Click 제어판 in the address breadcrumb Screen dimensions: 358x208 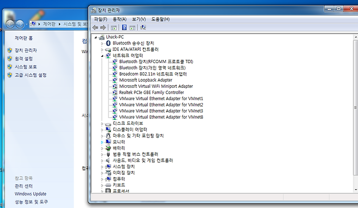point(49,24)
